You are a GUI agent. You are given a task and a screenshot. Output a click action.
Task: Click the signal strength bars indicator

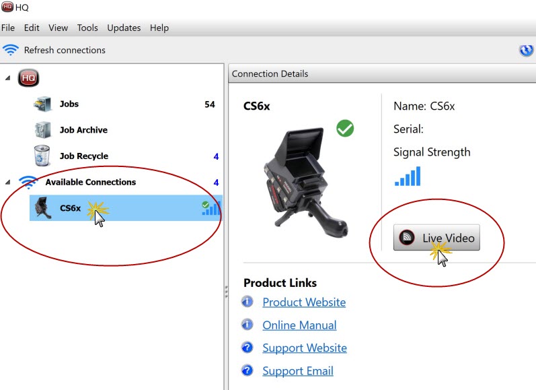pos(408,176)
